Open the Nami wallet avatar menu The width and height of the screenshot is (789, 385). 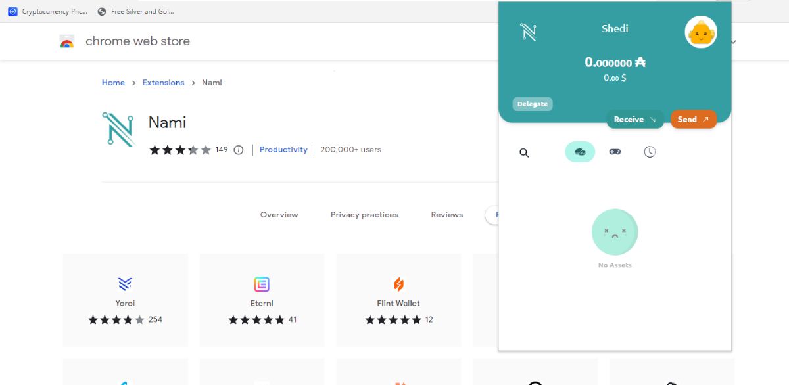click(701, 32)
